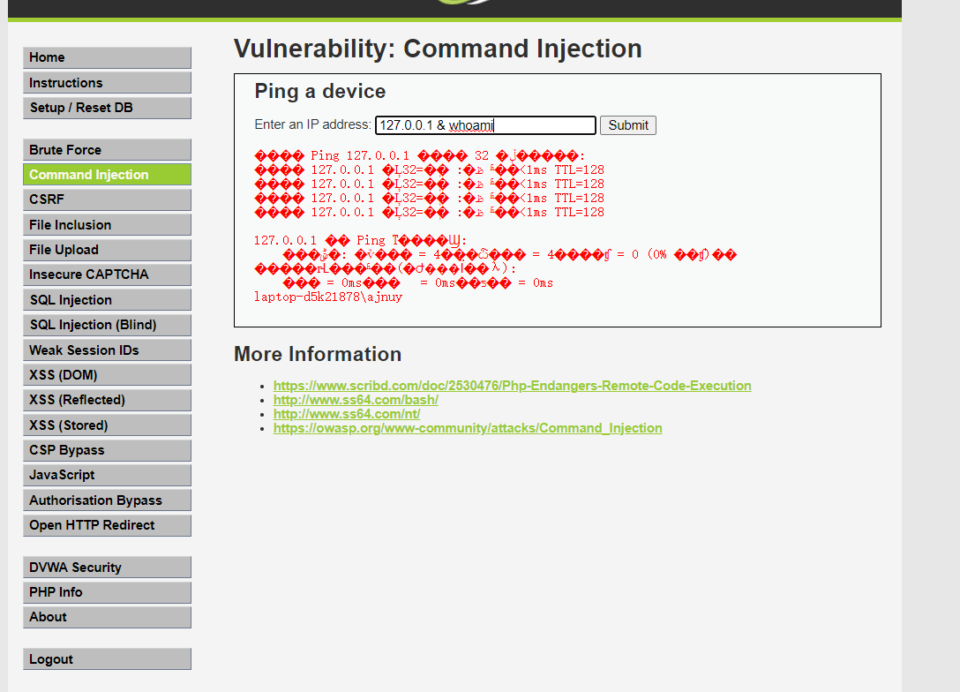This screenshot has width=960, height=692.
Task: Follow the ss64.com/bash link
Action: coord(356,400)
